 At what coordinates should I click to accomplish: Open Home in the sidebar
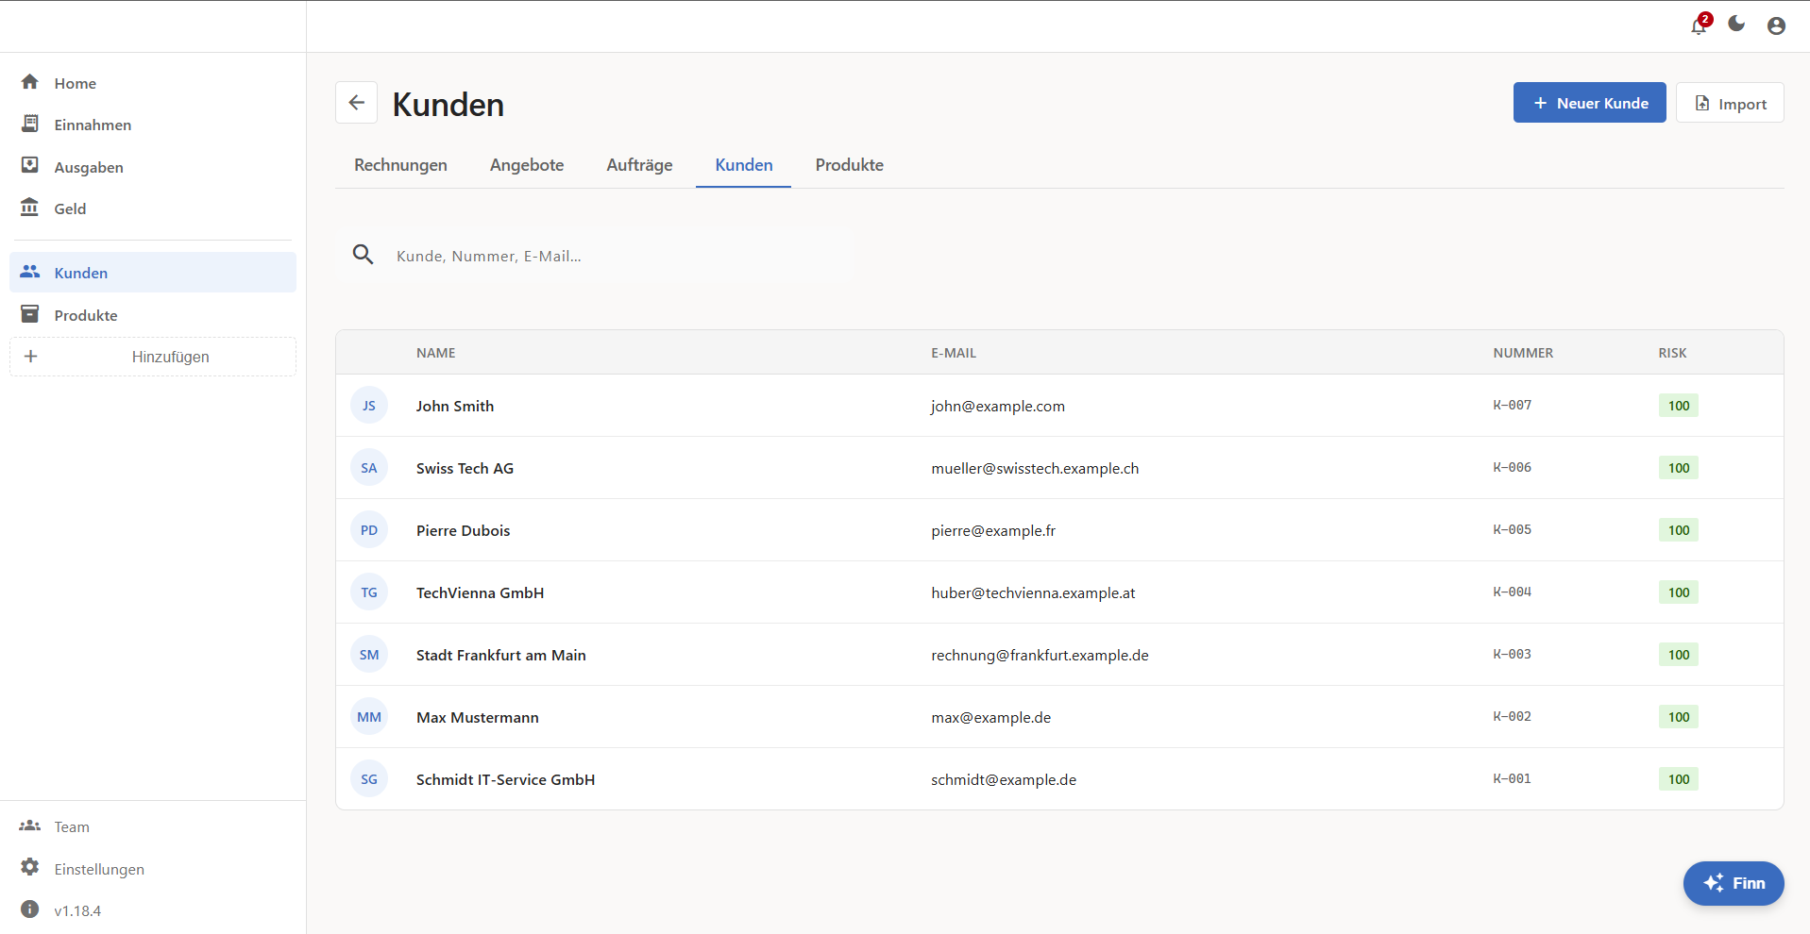pos(153,83)
